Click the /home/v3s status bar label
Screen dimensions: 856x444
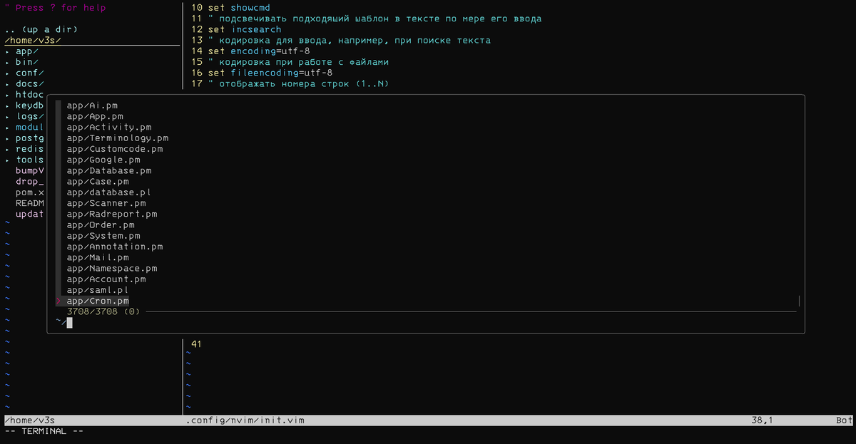tap(30, 420)
